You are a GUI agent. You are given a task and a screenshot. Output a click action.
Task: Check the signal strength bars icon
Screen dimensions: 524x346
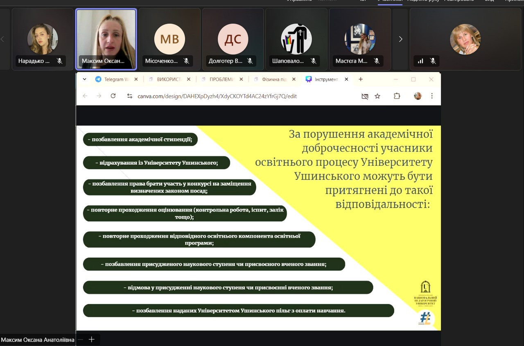point(420,61)
